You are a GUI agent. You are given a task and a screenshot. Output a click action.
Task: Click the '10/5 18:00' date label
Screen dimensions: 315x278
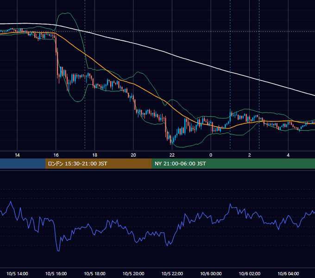pos(94,273)
